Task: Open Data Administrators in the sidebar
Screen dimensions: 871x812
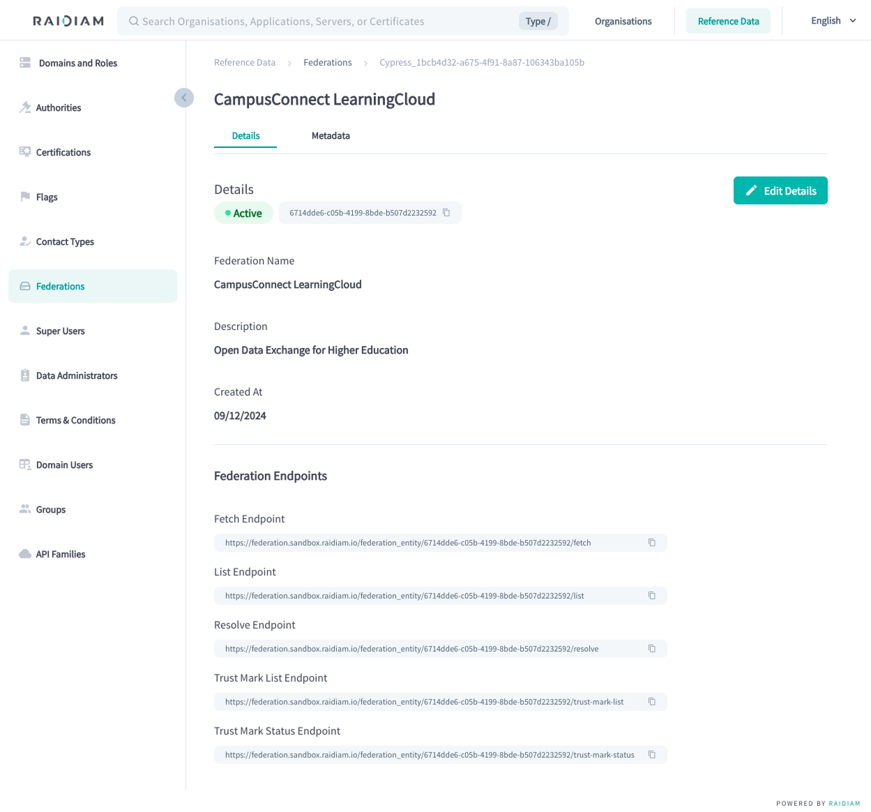Action: pyautogui.click(x=77, y=375)
